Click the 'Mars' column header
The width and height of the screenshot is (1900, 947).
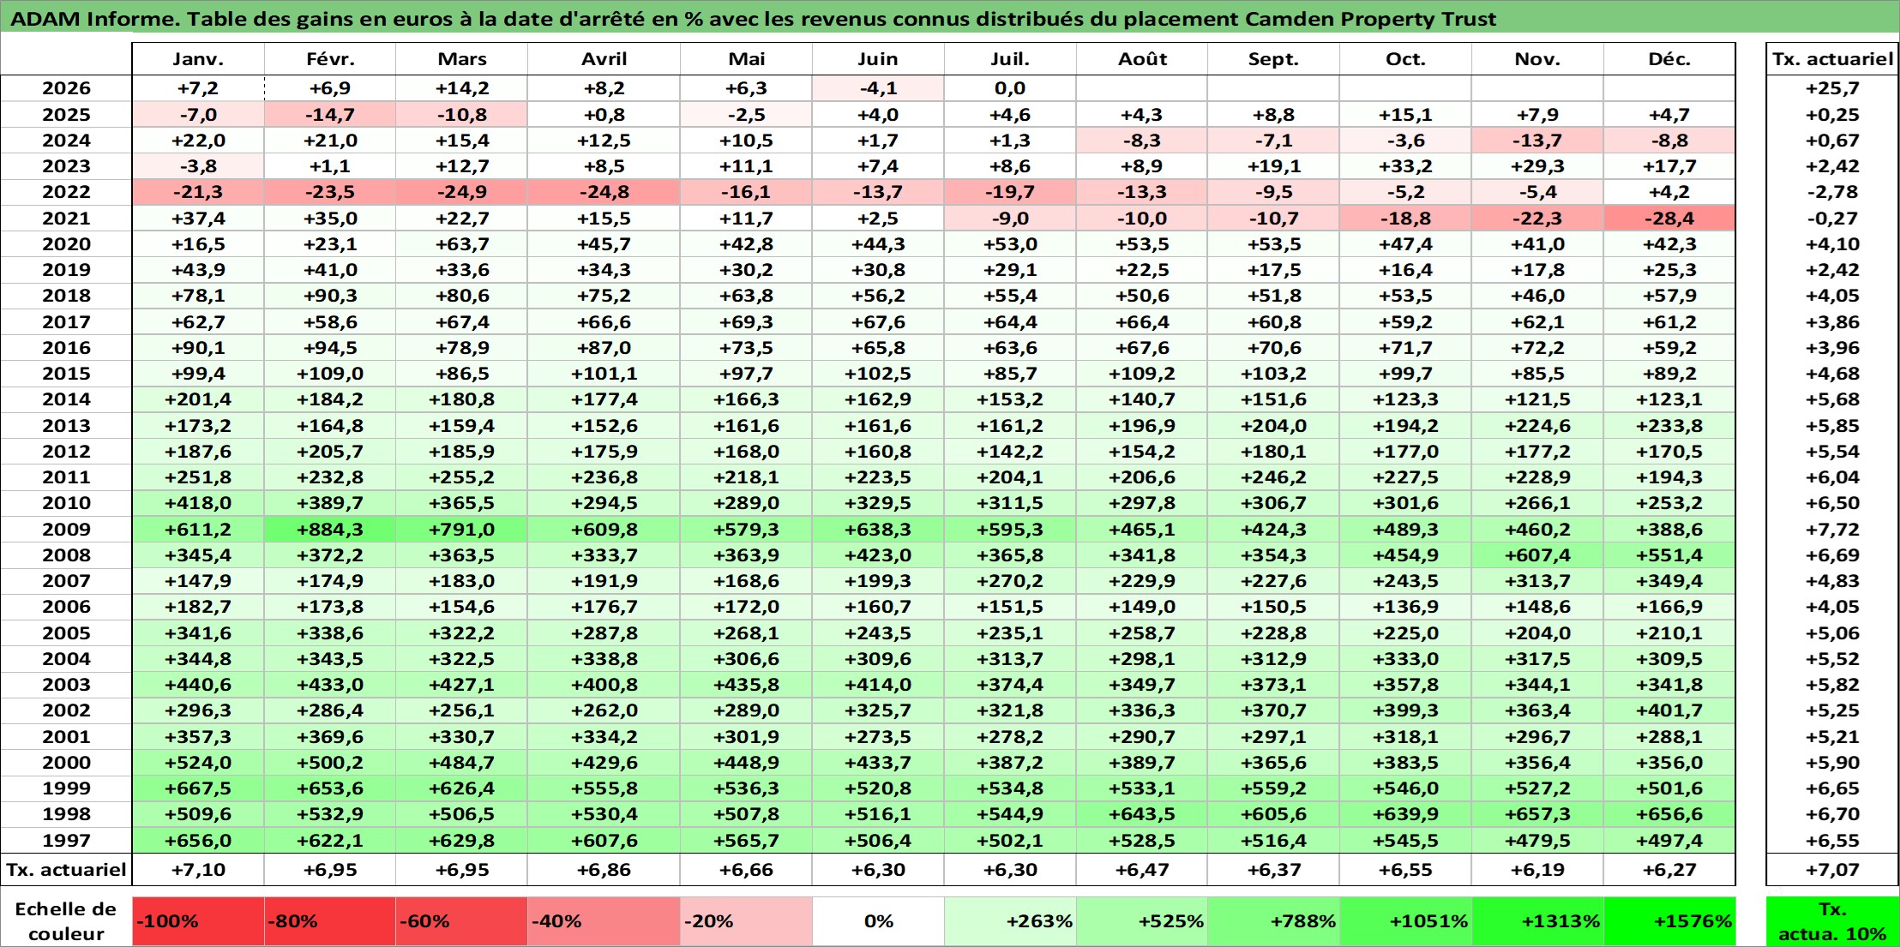pos(461,59)
